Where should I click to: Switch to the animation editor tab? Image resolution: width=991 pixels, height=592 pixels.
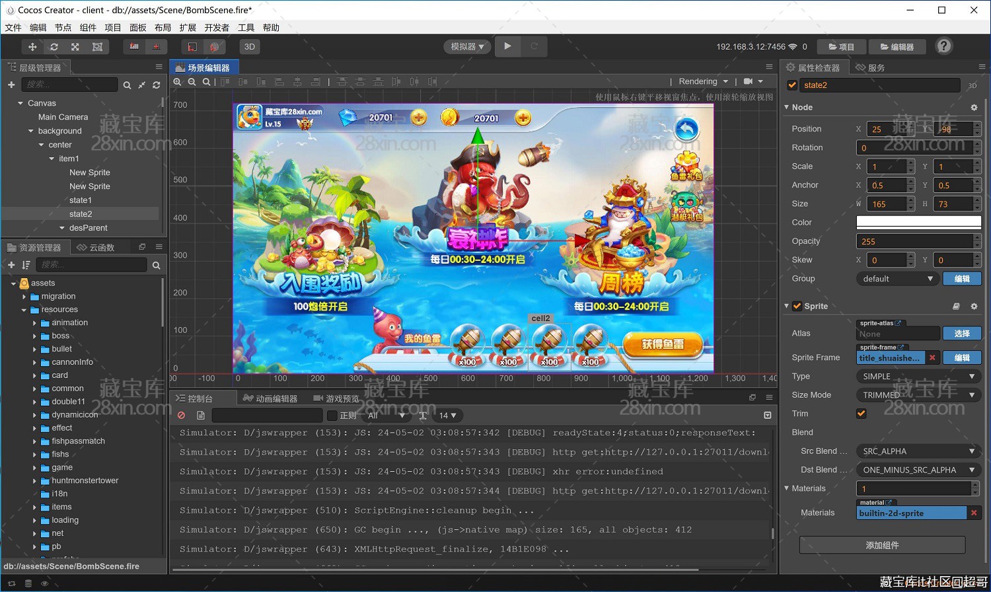coord(270,398)
